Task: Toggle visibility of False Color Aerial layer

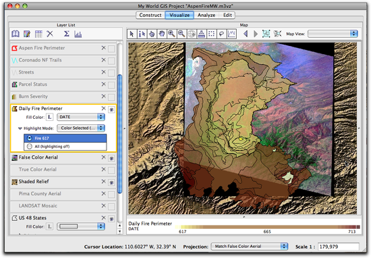Action: [x=111, y=158]
